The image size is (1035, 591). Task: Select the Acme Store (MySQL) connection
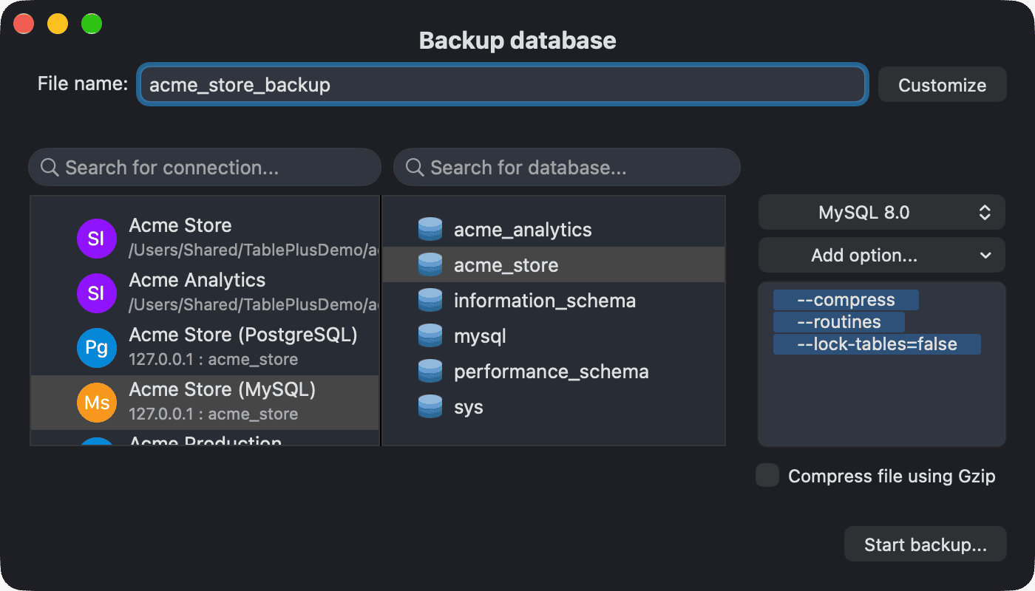[x=205, y=402]
